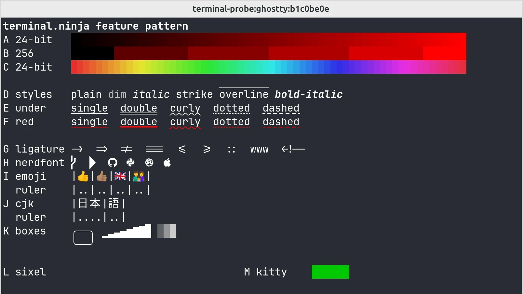Click the ruler line under the cjk row
523x294 pixels.
(x=99, y=217)
